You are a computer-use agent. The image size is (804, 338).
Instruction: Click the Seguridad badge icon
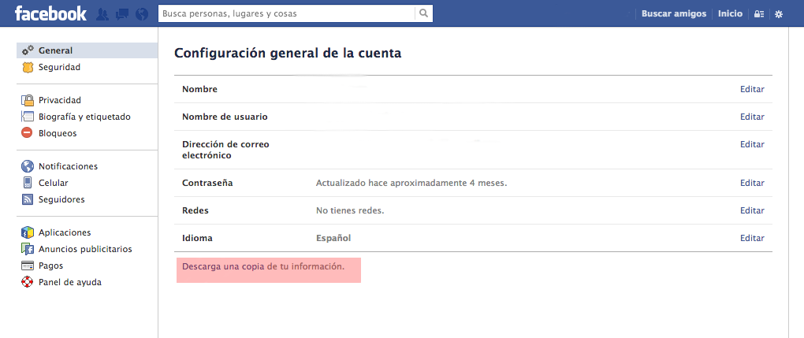click(28, 67)
